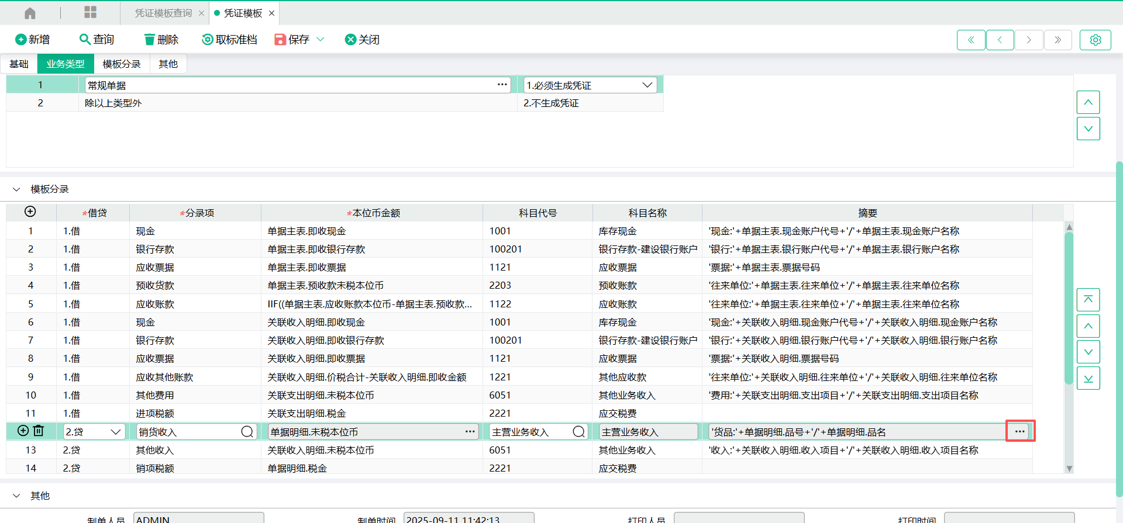This screenshot has height=523, width=1123.
Task: Click the 制单人员 ADMIN field
Action: 199,518
